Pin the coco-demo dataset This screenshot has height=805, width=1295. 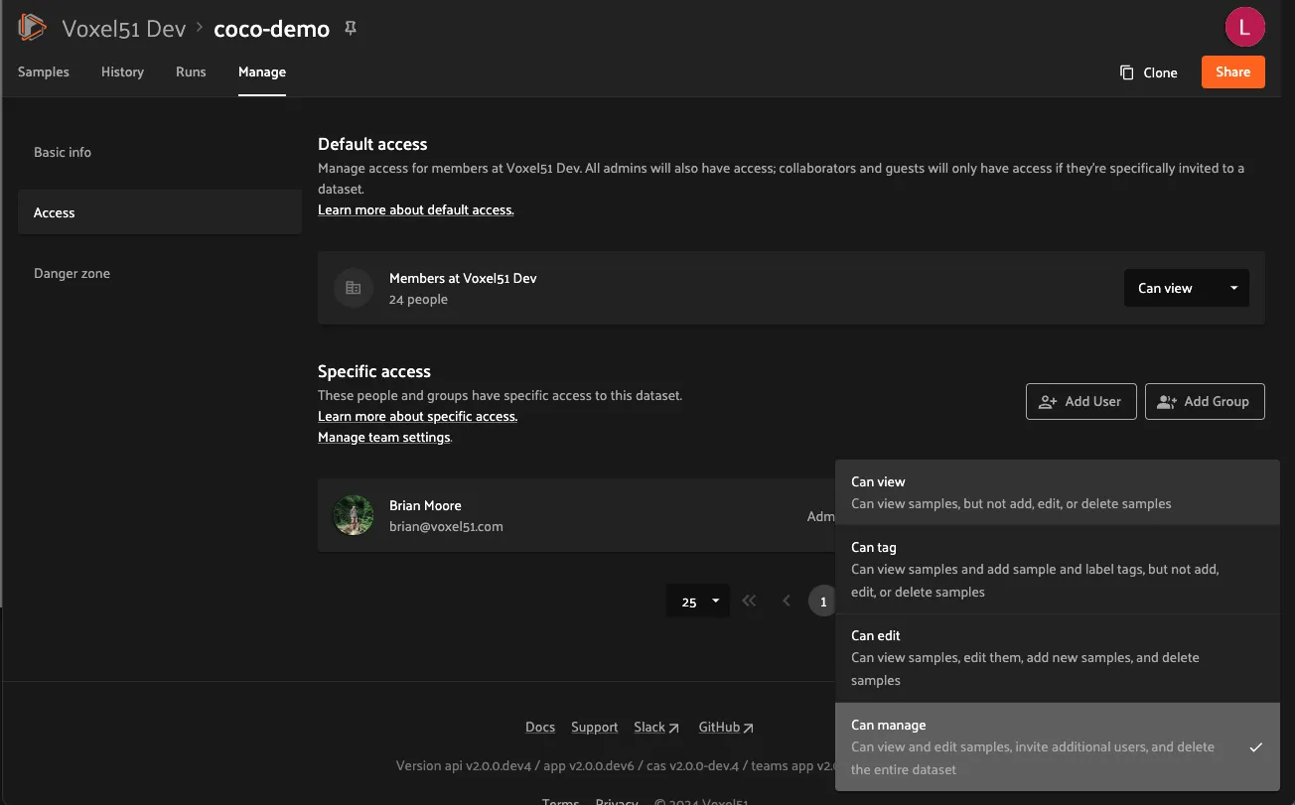[350, 29]
